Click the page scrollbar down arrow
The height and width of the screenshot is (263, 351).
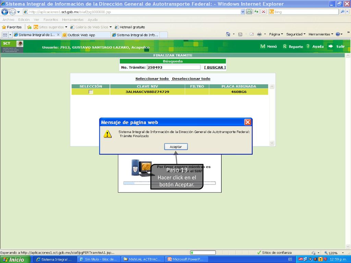(x=348, y=247)
